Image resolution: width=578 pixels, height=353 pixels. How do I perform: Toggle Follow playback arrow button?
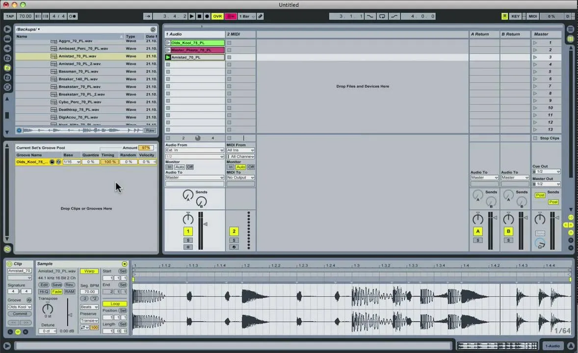pos(148,16)
